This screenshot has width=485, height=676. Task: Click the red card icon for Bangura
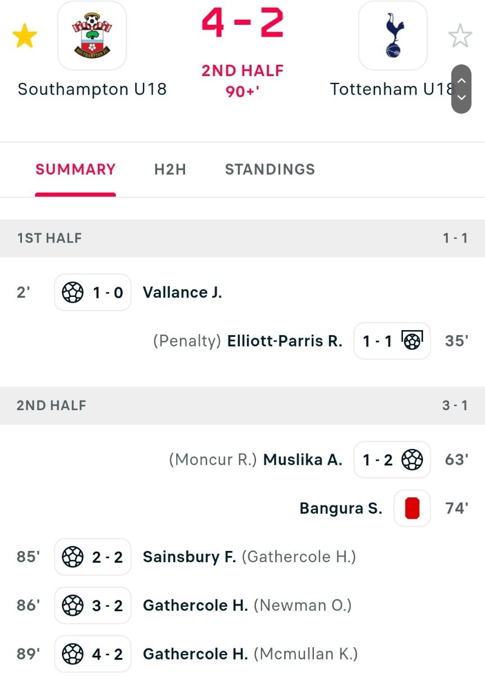click(x=412, y=508)
